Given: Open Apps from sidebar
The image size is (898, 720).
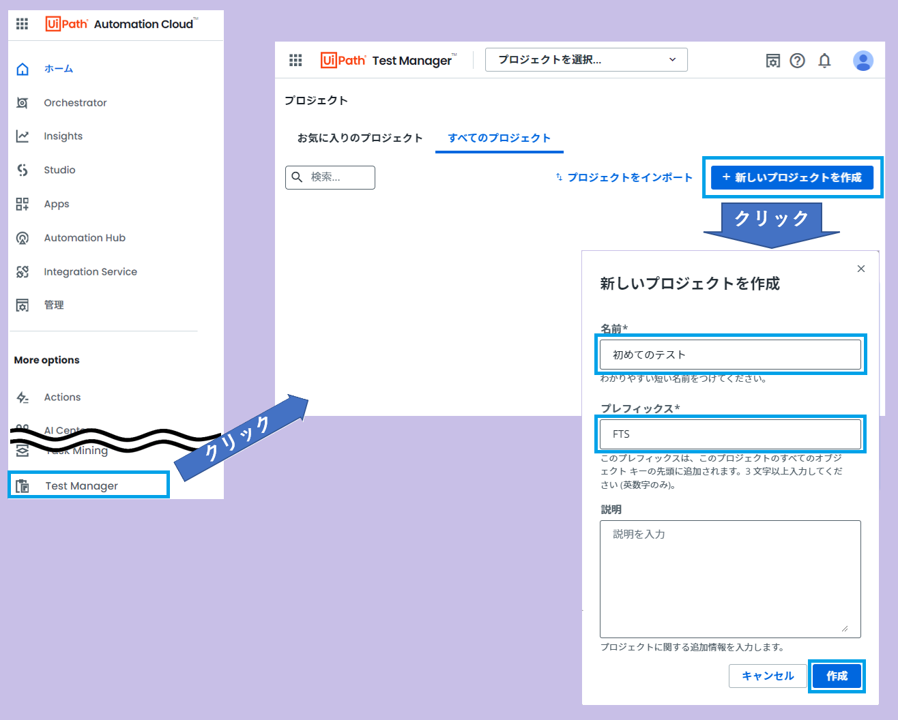Looking at the screenshot, I should pos(57,204).
